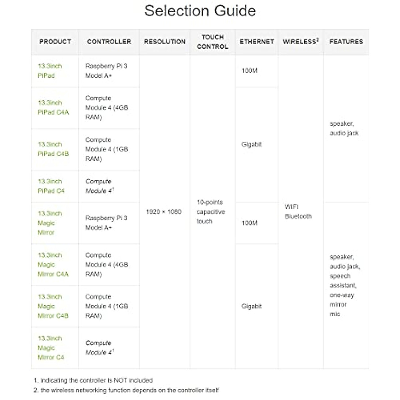Open the 13.3inch PiPad C4B link

coord(53,149)
